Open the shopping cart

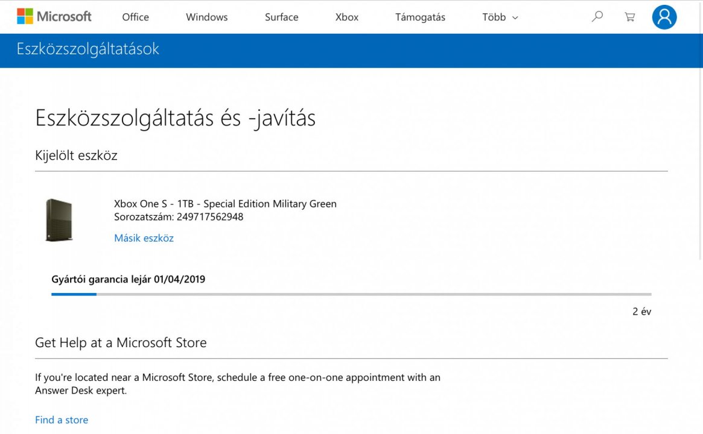pos(630,17)
